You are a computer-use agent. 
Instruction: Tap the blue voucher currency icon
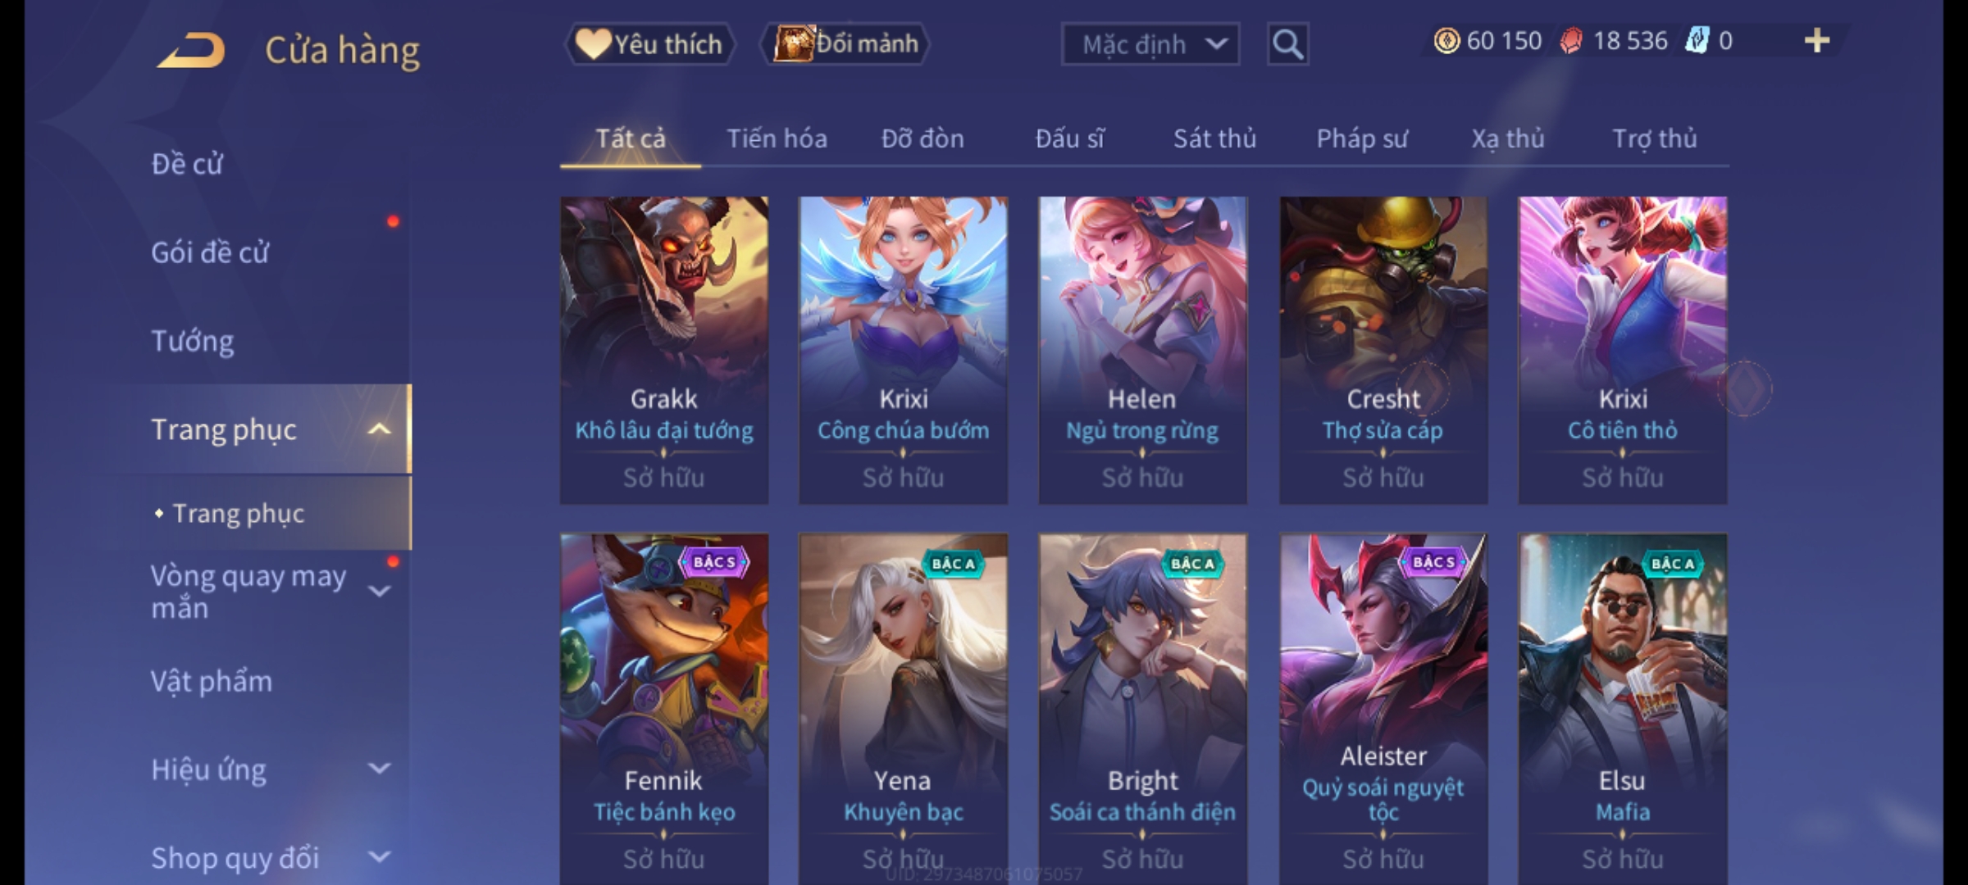click(x=1697, y=41)
